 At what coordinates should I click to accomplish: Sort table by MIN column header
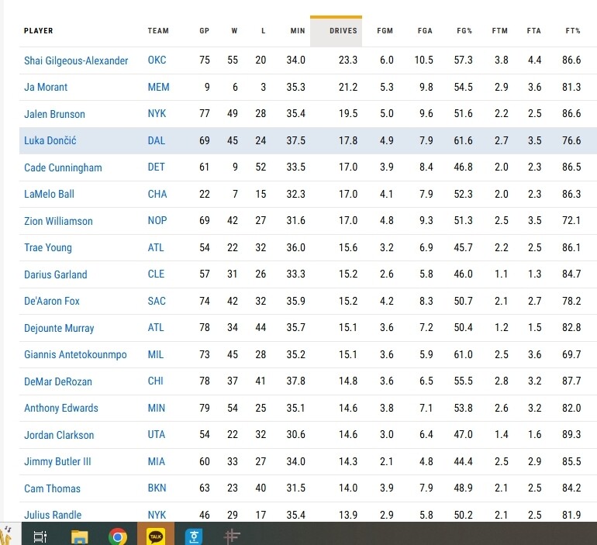pos(298,31)
